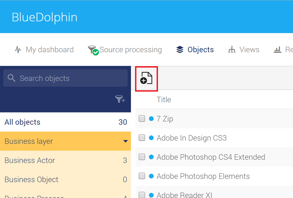Click the blue dot beside Adobe In Design CS3
293x198 pixels.
151,138
